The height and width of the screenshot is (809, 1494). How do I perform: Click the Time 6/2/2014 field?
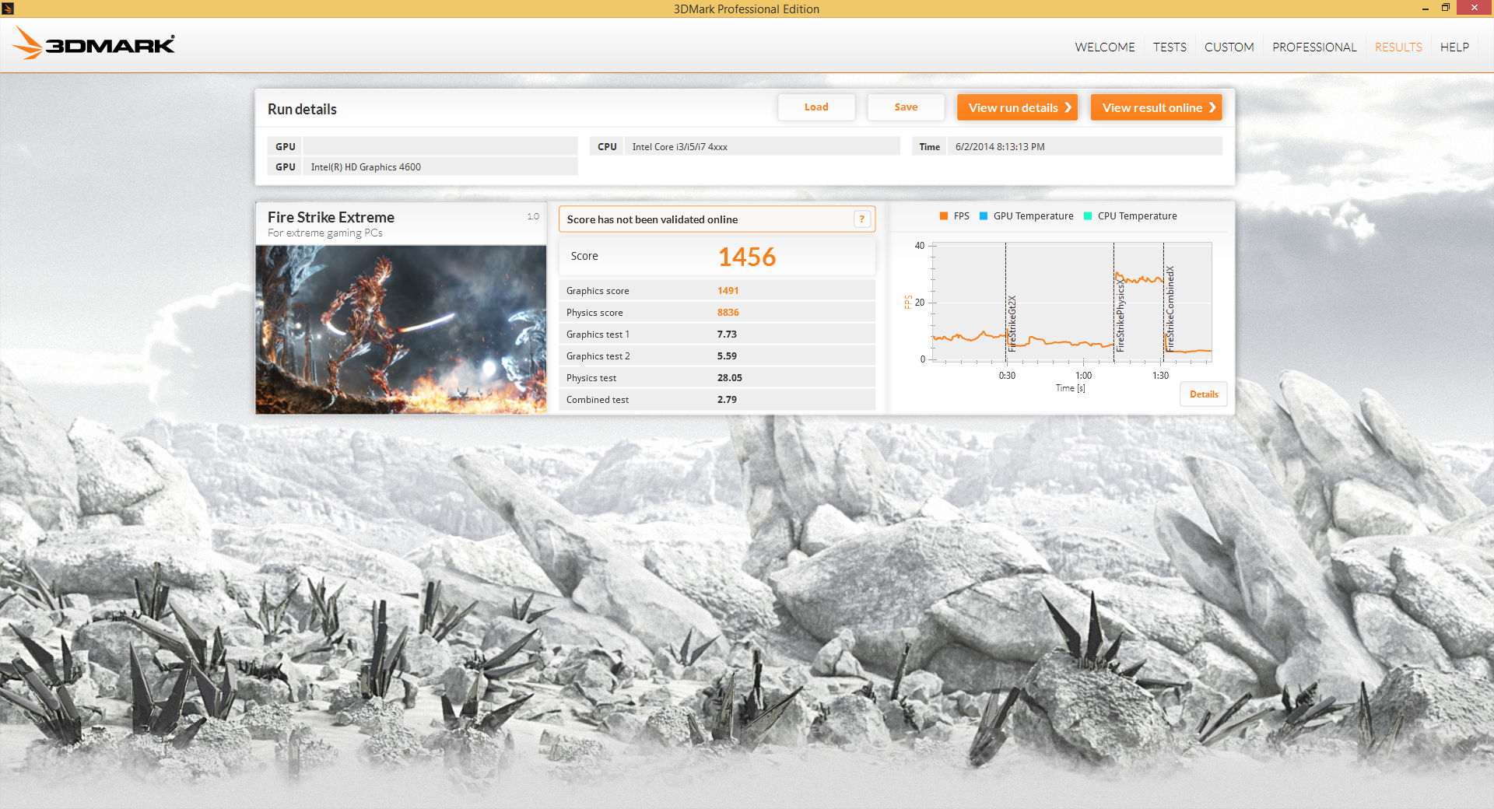click(x=1085, y=146)
